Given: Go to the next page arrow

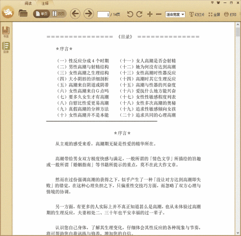Looking at the screenshot, I should (x=89, y=14).
